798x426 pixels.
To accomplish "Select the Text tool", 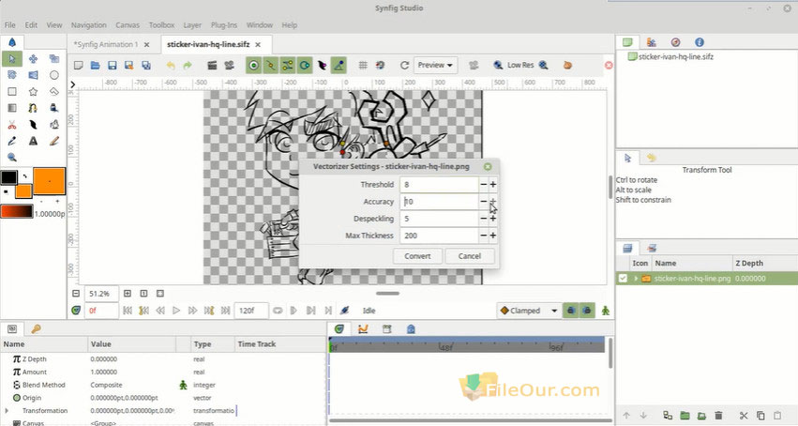I will point(33,141).
